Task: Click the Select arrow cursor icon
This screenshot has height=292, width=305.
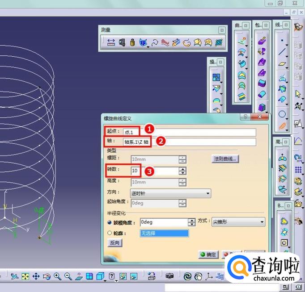Action: click(x=298, y=94)
